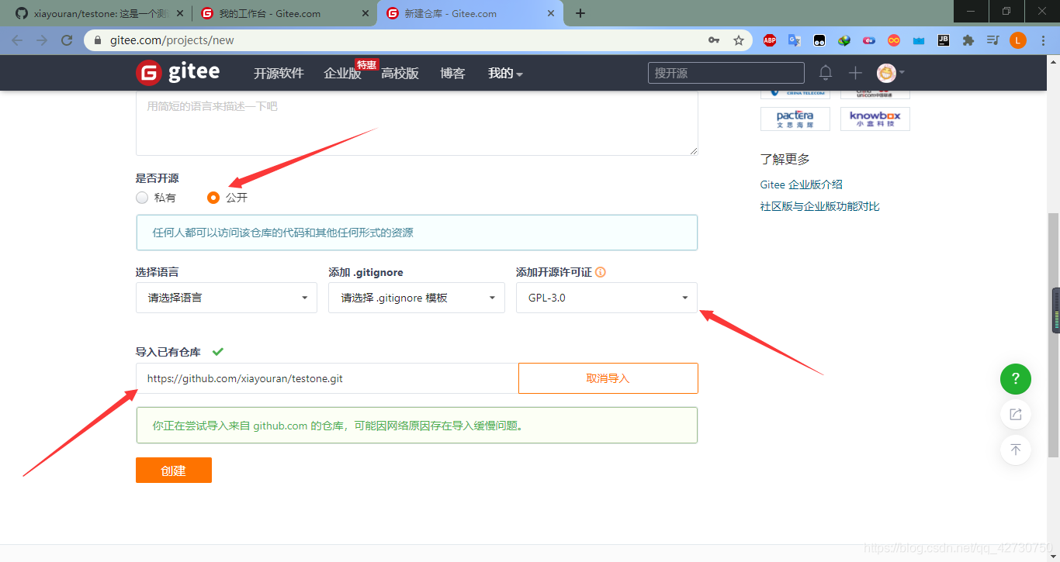Image resolution: width=1060 pixels, height=562 pixels.
Task: Open the Chrome three-dot menu
Action: coord(1043,40)
